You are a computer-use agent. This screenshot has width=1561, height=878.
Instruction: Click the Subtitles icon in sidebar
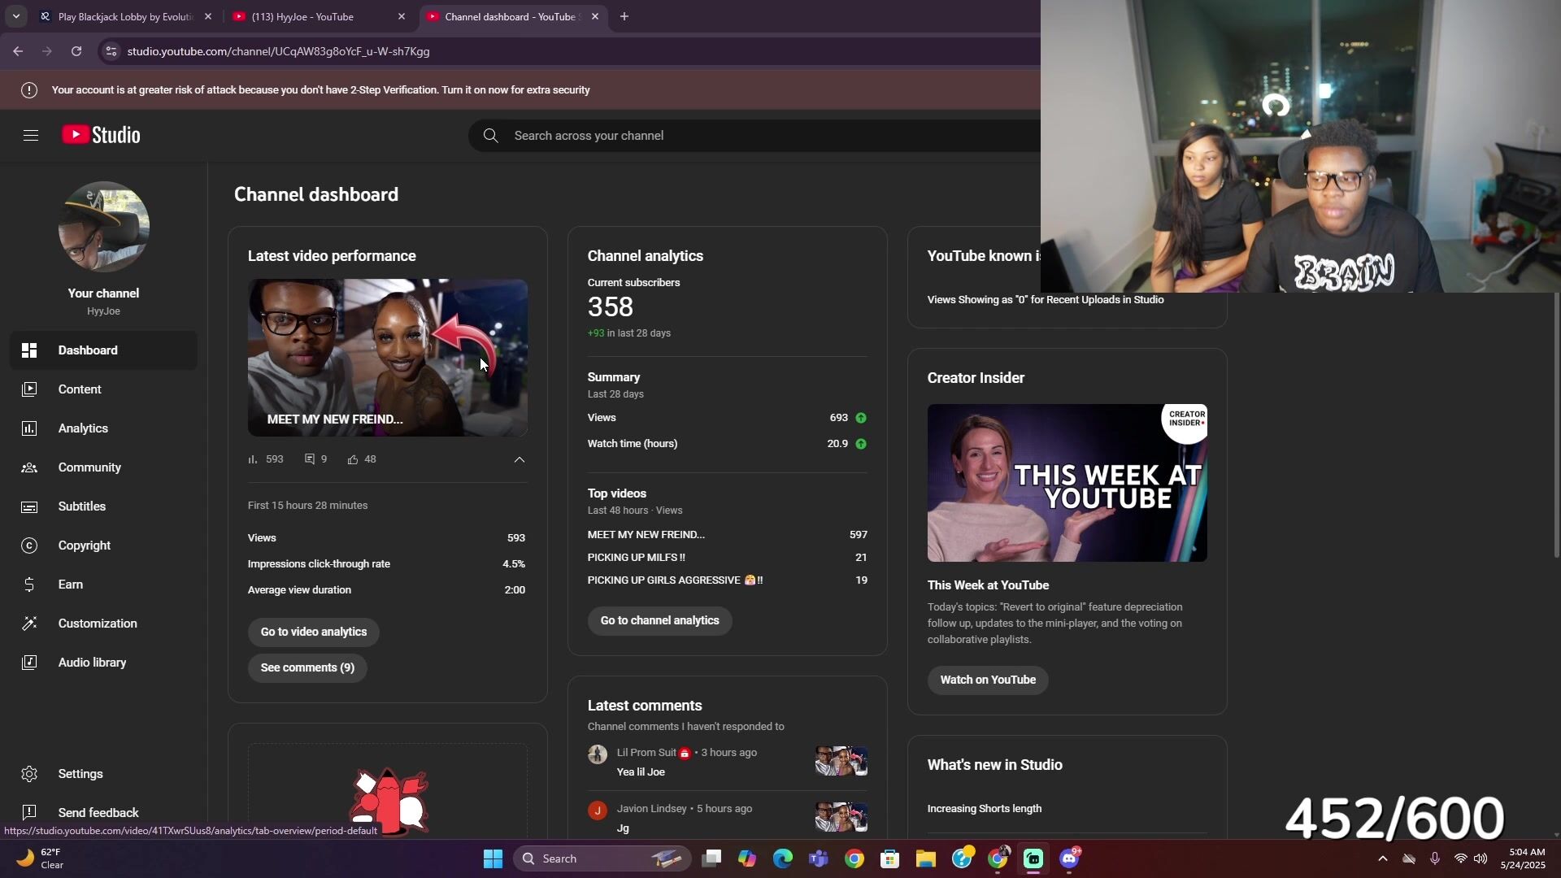tap(29, 506)
